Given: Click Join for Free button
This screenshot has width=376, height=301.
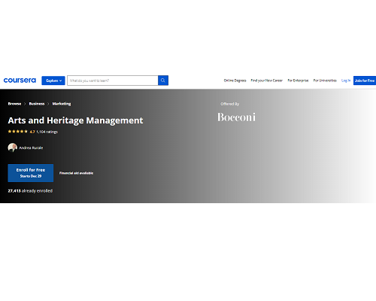Looking at the screenshot, I should (x=365, y=81).
